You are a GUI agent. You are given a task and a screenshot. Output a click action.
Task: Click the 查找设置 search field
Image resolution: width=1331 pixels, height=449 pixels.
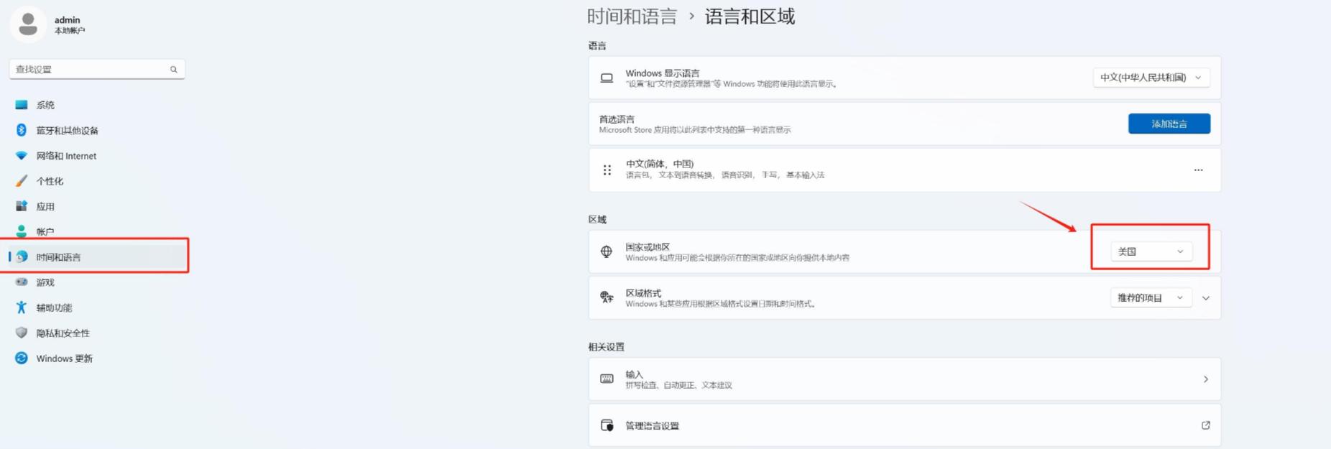[90, 70]
